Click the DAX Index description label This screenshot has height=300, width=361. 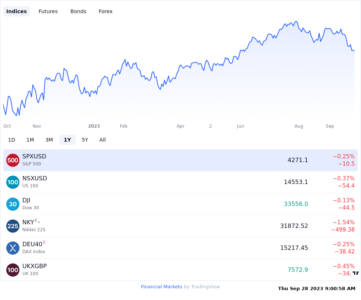click(x=34, y=252)
